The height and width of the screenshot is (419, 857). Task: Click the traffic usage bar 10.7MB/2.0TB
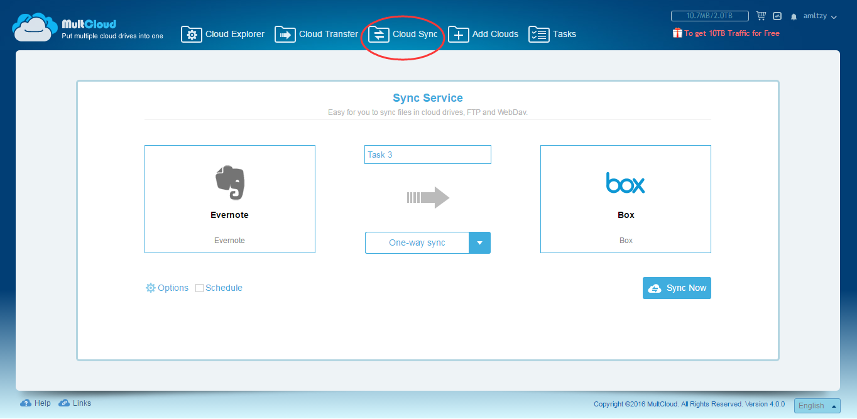pos(710,16)
